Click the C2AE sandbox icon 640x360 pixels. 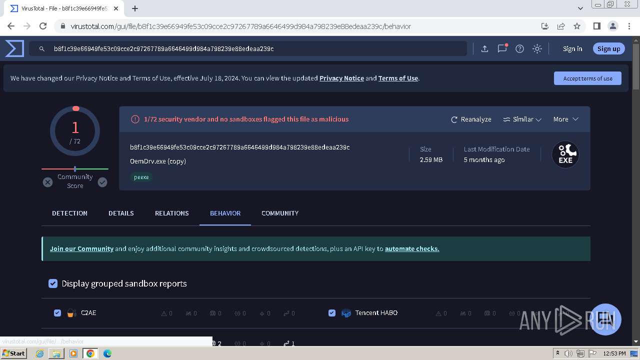point(71,313)
